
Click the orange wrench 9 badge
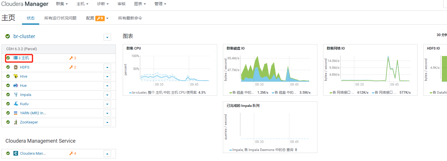point(100,18)
